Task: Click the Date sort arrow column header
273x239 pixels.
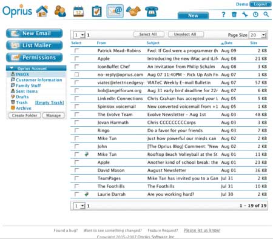Action: 226,43
